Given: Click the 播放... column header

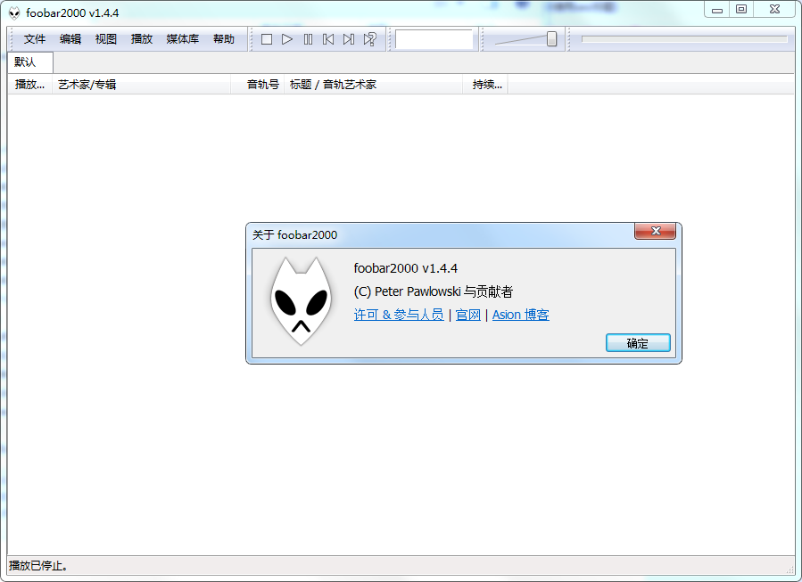Looking at the screenshot, I should click(30, 85).
